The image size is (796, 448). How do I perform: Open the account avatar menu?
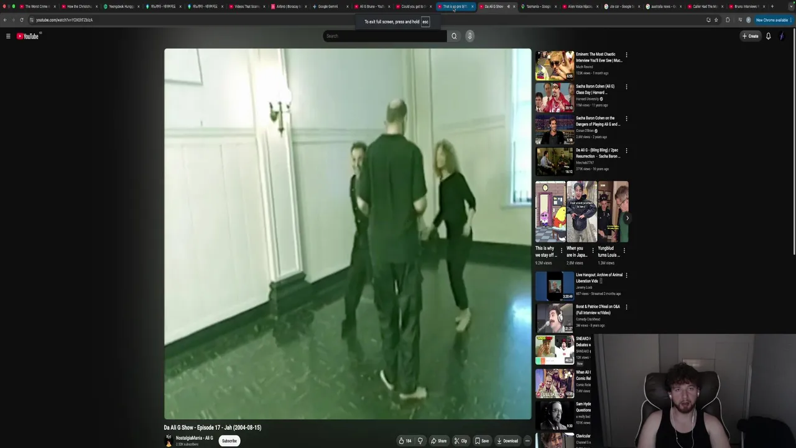[782, 36]
